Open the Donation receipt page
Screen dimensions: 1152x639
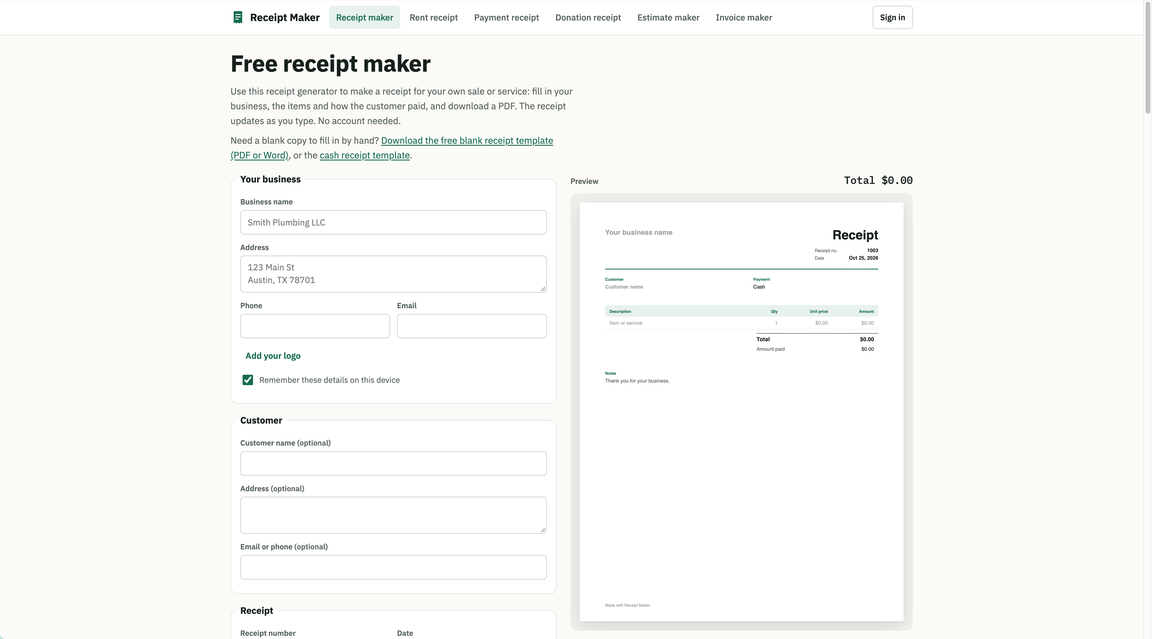pos(588,17)
